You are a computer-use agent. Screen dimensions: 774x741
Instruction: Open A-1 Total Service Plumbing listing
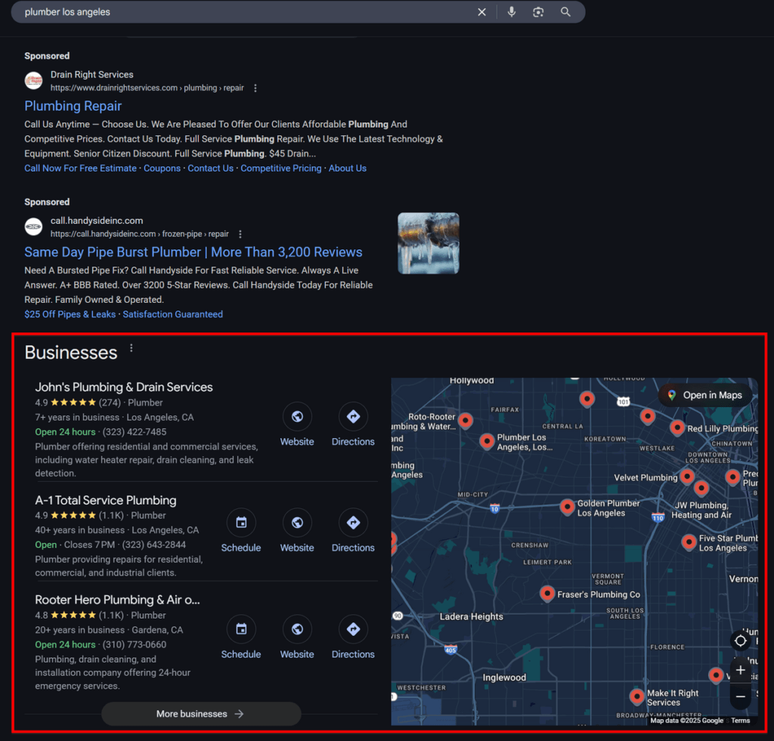(x=106, y=500)
